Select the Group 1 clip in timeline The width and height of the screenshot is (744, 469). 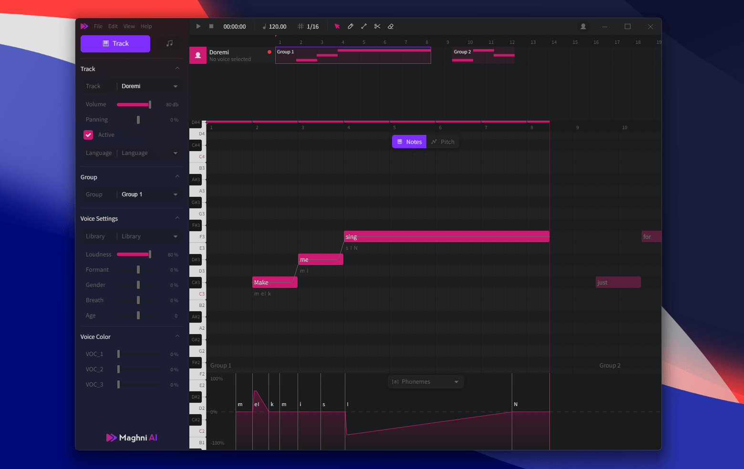tap(353, 55)
